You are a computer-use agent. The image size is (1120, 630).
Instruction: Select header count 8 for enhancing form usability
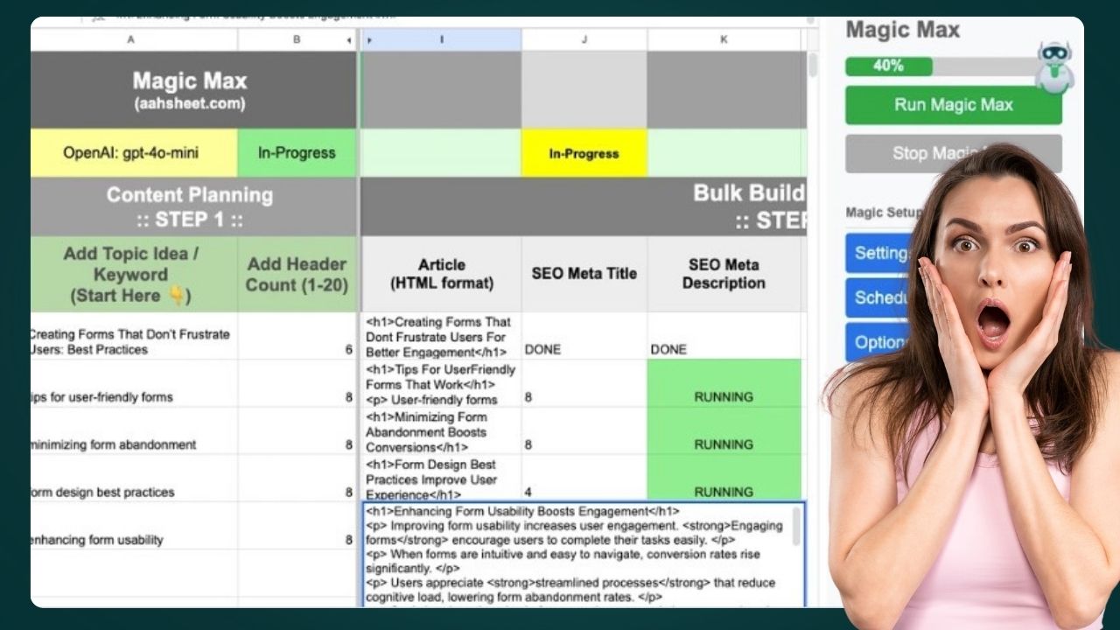pos(297,525)
